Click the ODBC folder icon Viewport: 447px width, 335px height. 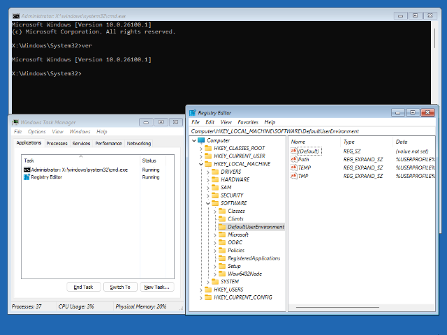click(222, 242)
